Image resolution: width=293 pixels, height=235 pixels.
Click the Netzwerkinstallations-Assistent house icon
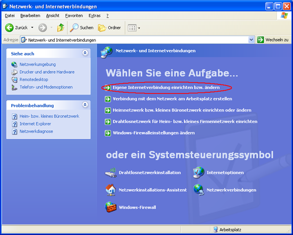(110, 190)
